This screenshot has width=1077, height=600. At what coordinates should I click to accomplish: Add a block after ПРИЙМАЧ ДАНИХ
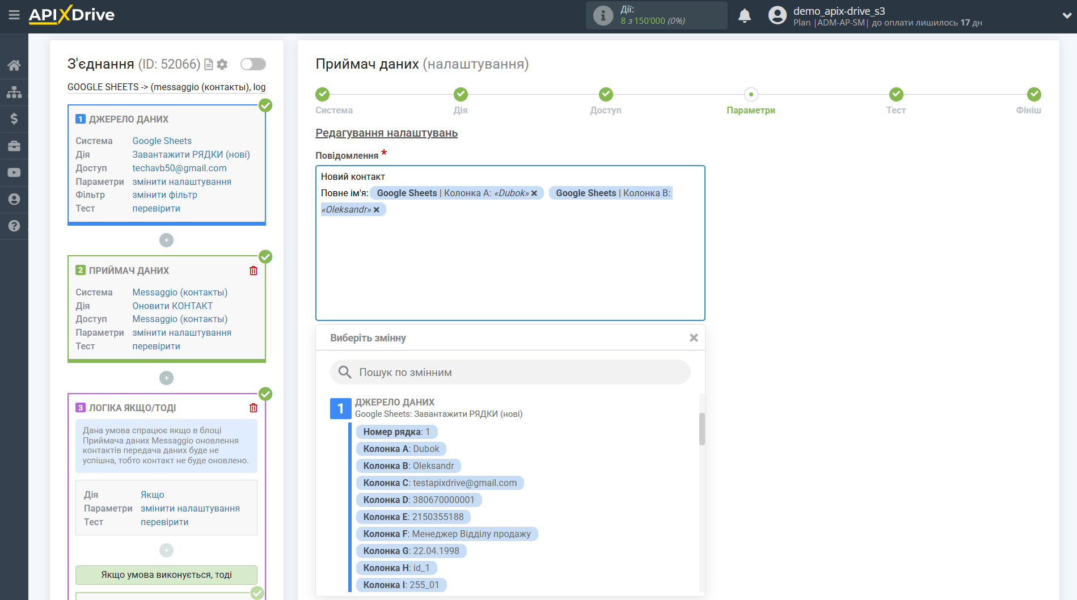(166, 378)
